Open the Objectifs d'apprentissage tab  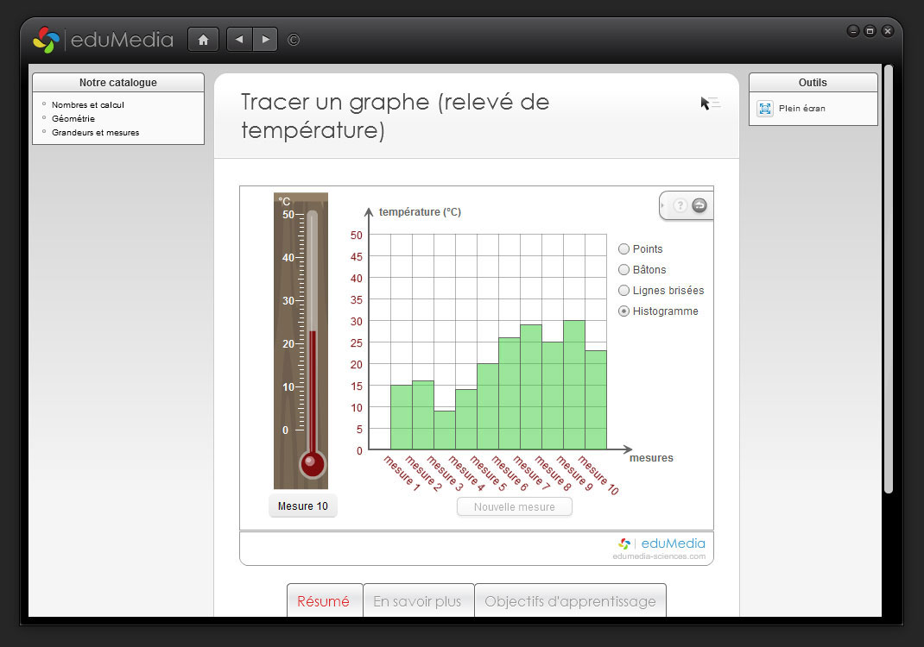570,601
